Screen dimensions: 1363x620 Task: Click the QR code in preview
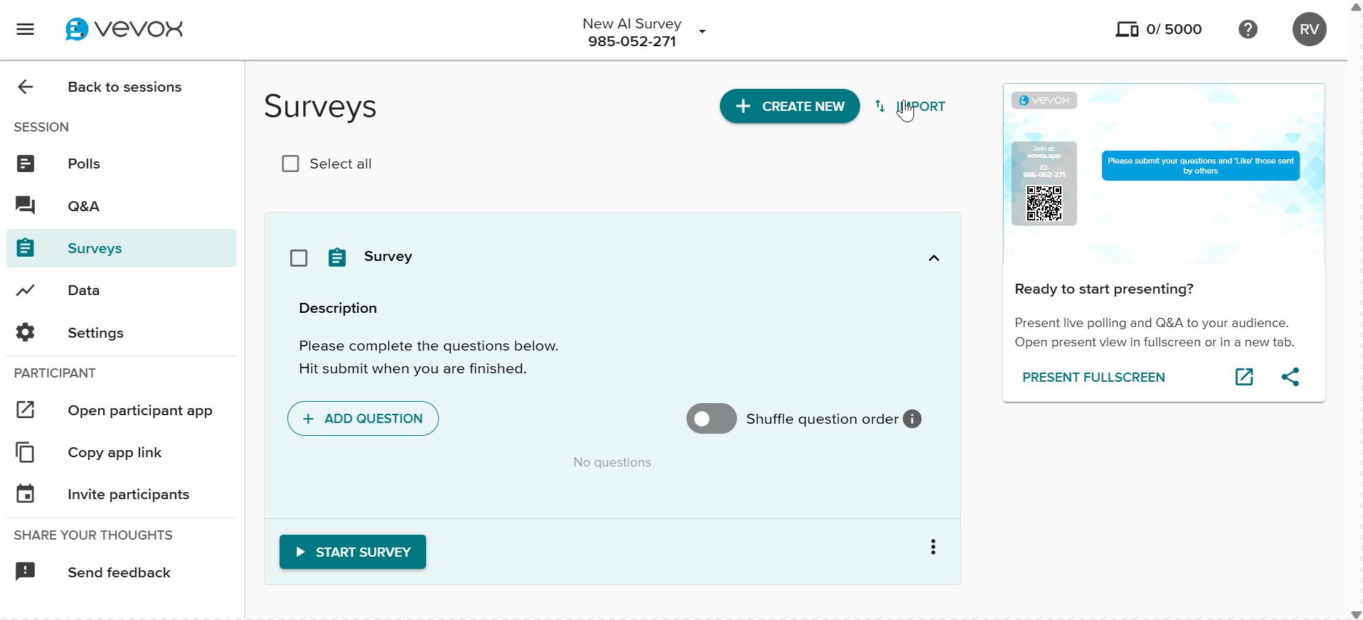pyautogui.click(x=1044, y=203)
